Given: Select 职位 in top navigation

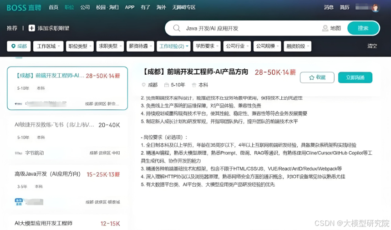Looking at the screenshot, I should [x=69, y=7].
